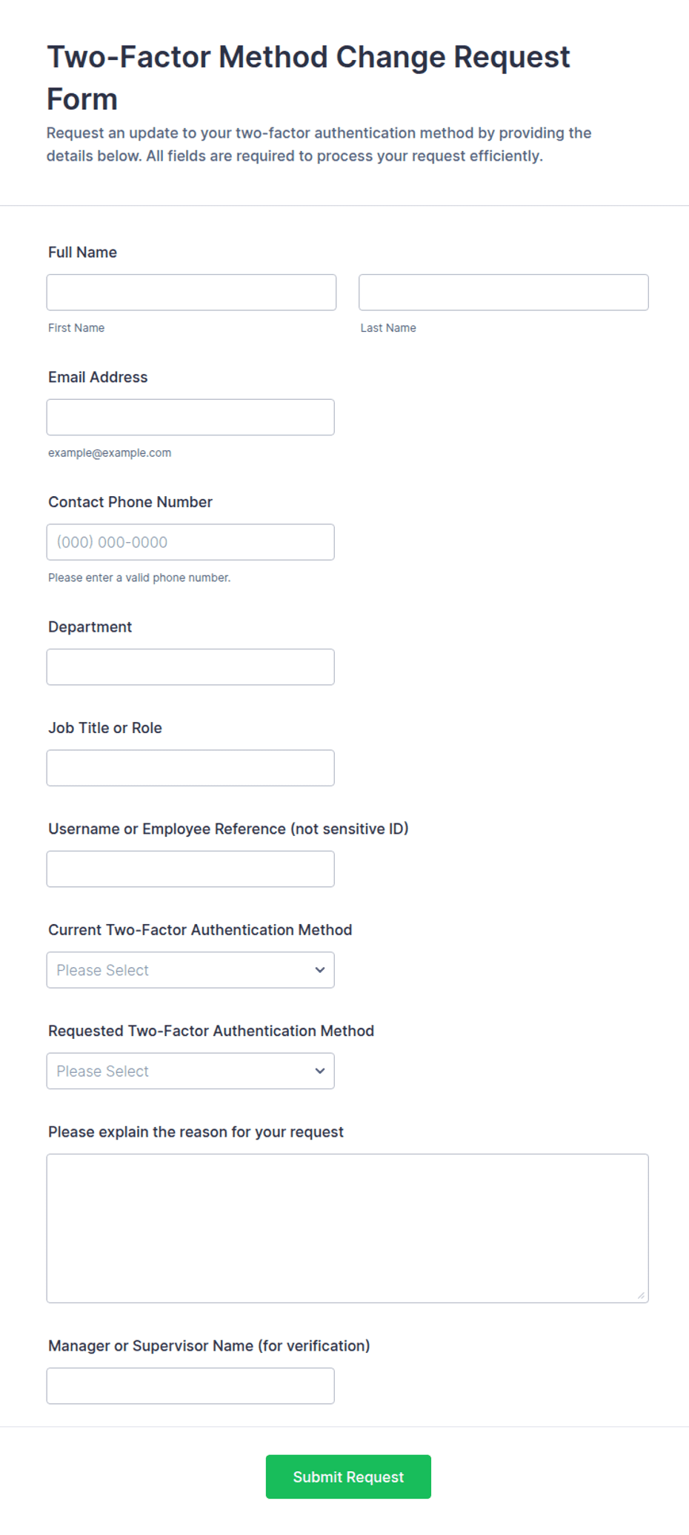689x1535 pixels.
Task: Click the Contact Phone Number label
Action: point(130,502)
